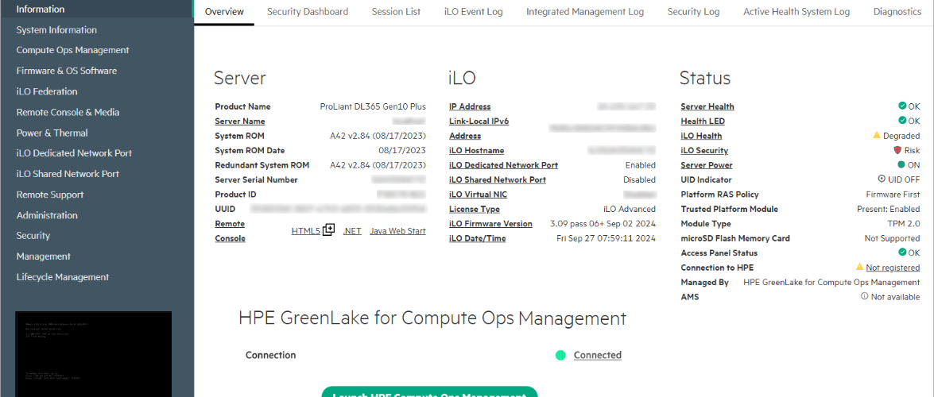Open the Security Dashboard tab
934x397 pixels.
coord(308,12)
